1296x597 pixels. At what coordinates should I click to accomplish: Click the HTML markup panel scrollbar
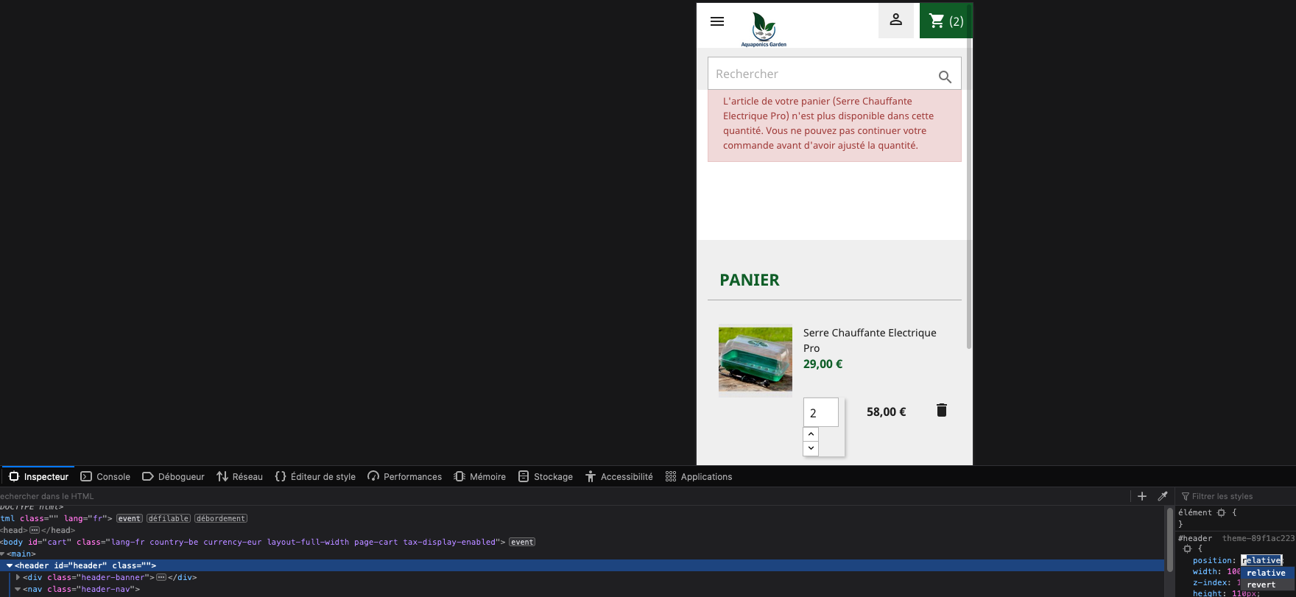point(1170,541)
